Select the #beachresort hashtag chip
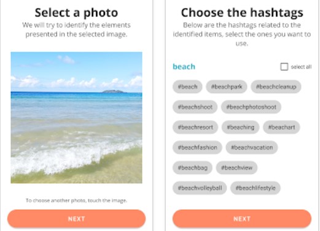This screenshot has height=231, width=320. coord(195,127)
